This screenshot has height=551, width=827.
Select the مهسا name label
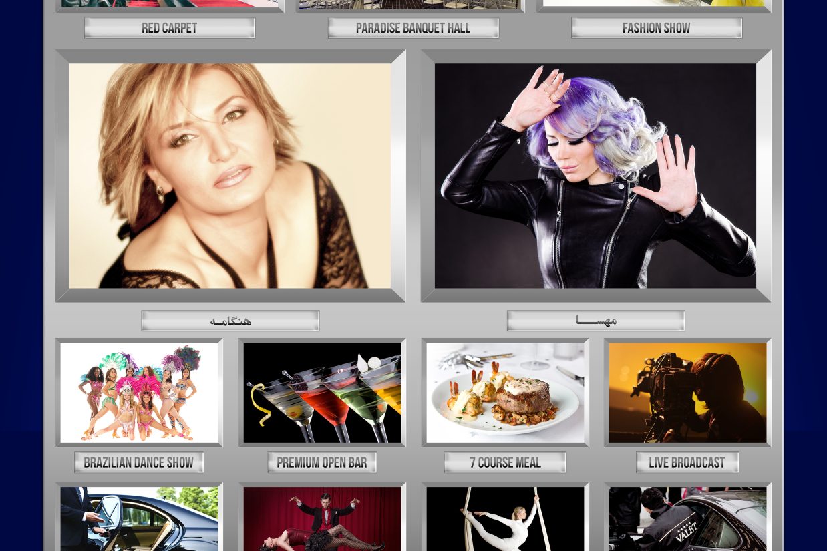[x=596, y=321]
